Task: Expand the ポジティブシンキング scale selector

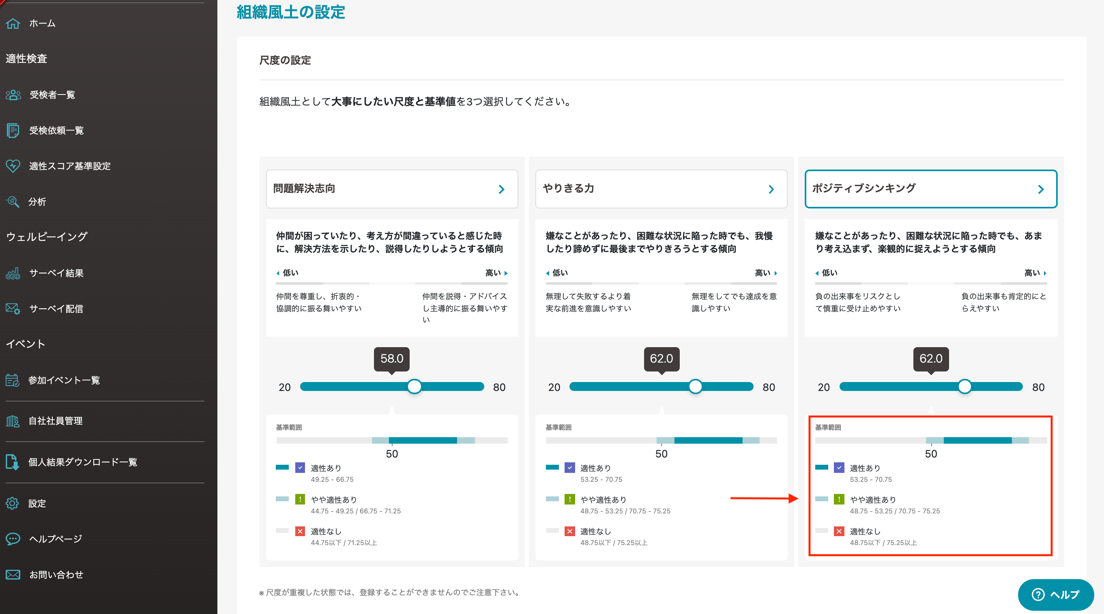Action: point(930,189)
